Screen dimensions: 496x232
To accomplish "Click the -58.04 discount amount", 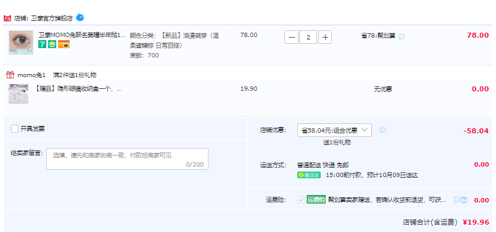I will 476,131.
